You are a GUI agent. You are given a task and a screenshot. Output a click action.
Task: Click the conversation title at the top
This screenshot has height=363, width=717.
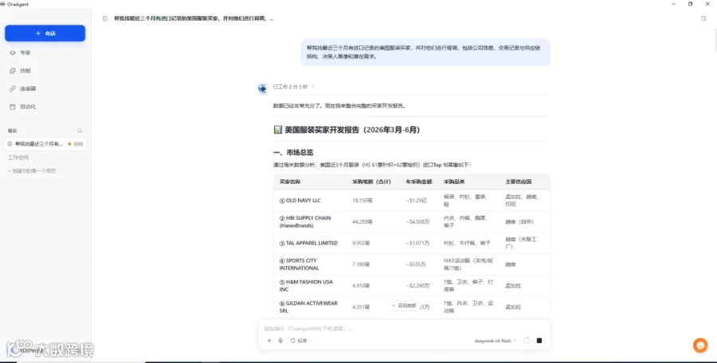(194, 19)
